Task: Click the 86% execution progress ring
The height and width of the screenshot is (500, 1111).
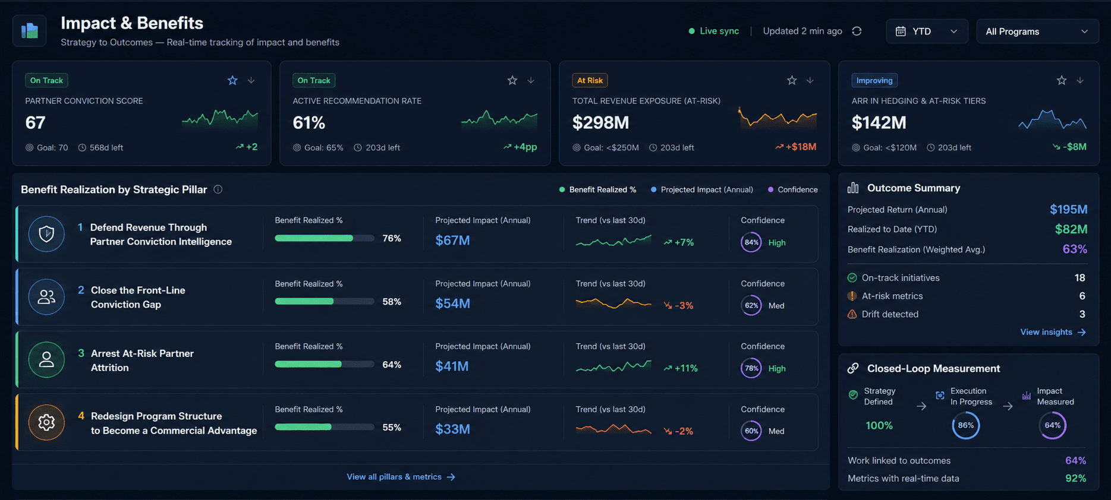Action: click(x=966, y=425)
